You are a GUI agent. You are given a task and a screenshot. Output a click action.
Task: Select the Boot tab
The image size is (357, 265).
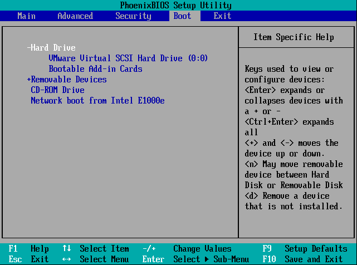pyautogui.click(x=185, y=16)
